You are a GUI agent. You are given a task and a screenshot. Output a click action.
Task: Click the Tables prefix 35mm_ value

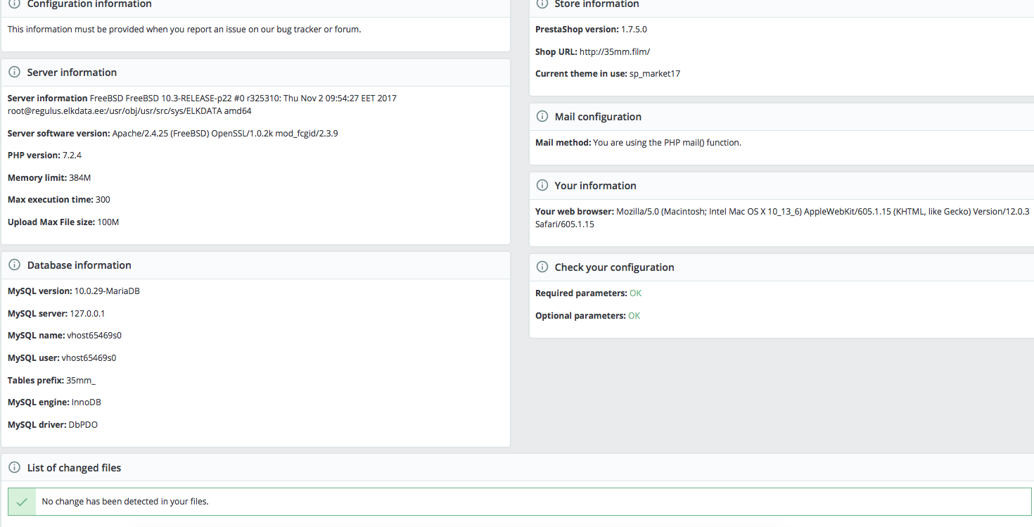click(x=80, y=381)
